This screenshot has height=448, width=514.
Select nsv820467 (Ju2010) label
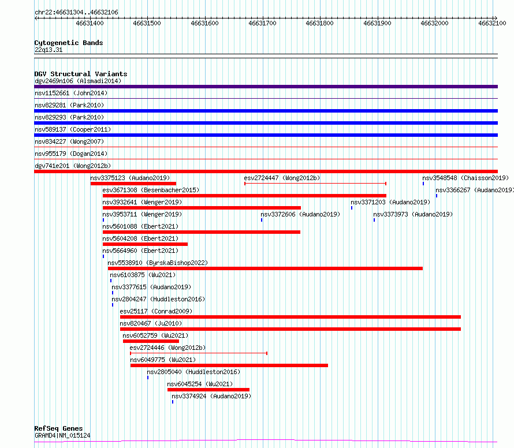[151, 323]
